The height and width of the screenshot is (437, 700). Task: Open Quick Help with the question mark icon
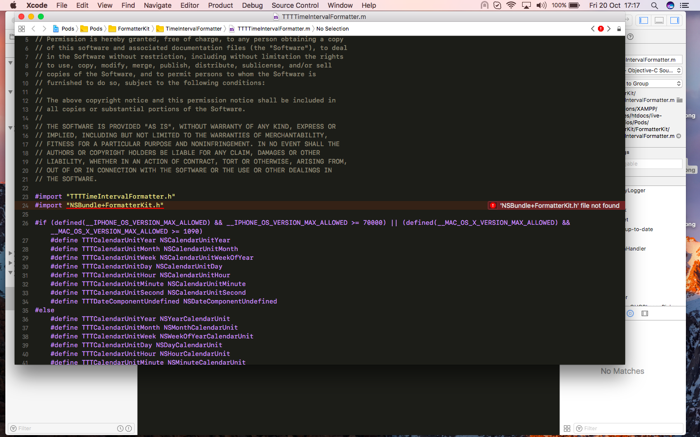(630, 36)
